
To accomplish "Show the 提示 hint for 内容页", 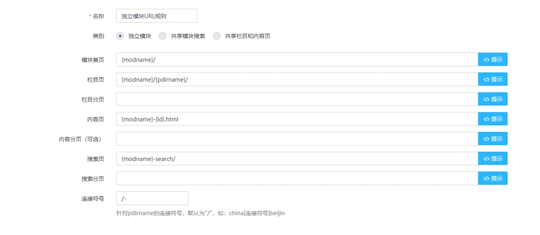I will (492, 119).
